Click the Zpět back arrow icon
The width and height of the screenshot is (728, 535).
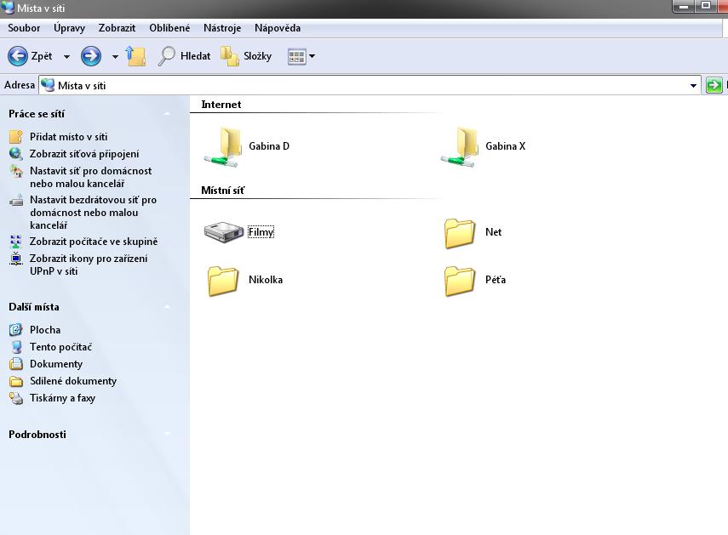pos(18,56)
